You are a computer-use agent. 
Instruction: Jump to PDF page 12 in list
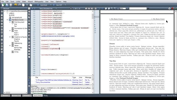[x=95, y=32]
